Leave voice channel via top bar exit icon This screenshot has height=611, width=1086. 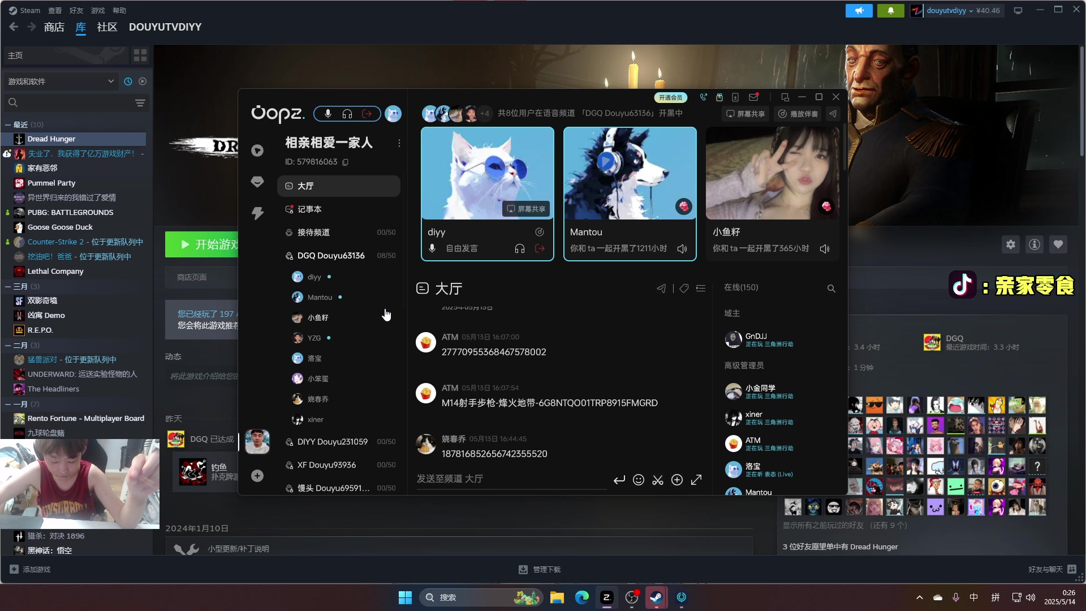pos(367,114)
